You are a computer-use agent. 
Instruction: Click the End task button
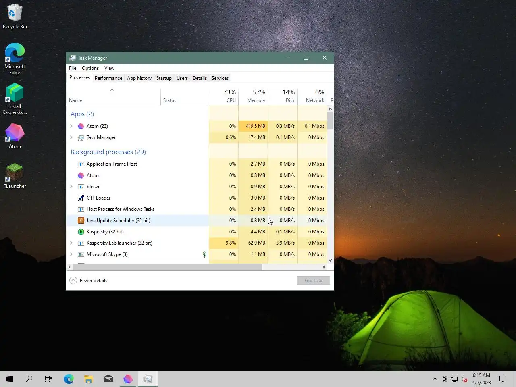pos(313,281)
